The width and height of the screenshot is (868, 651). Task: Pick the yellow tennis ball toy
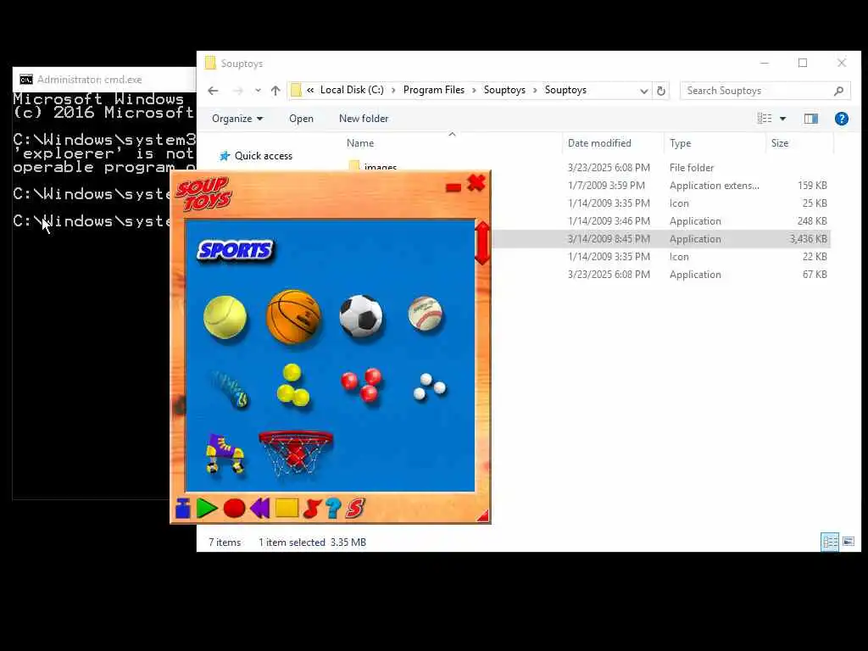225,317
